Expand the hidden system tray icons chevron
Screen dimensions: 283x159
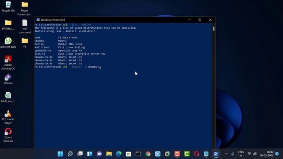pyautogui.click(x=226, y=154)
